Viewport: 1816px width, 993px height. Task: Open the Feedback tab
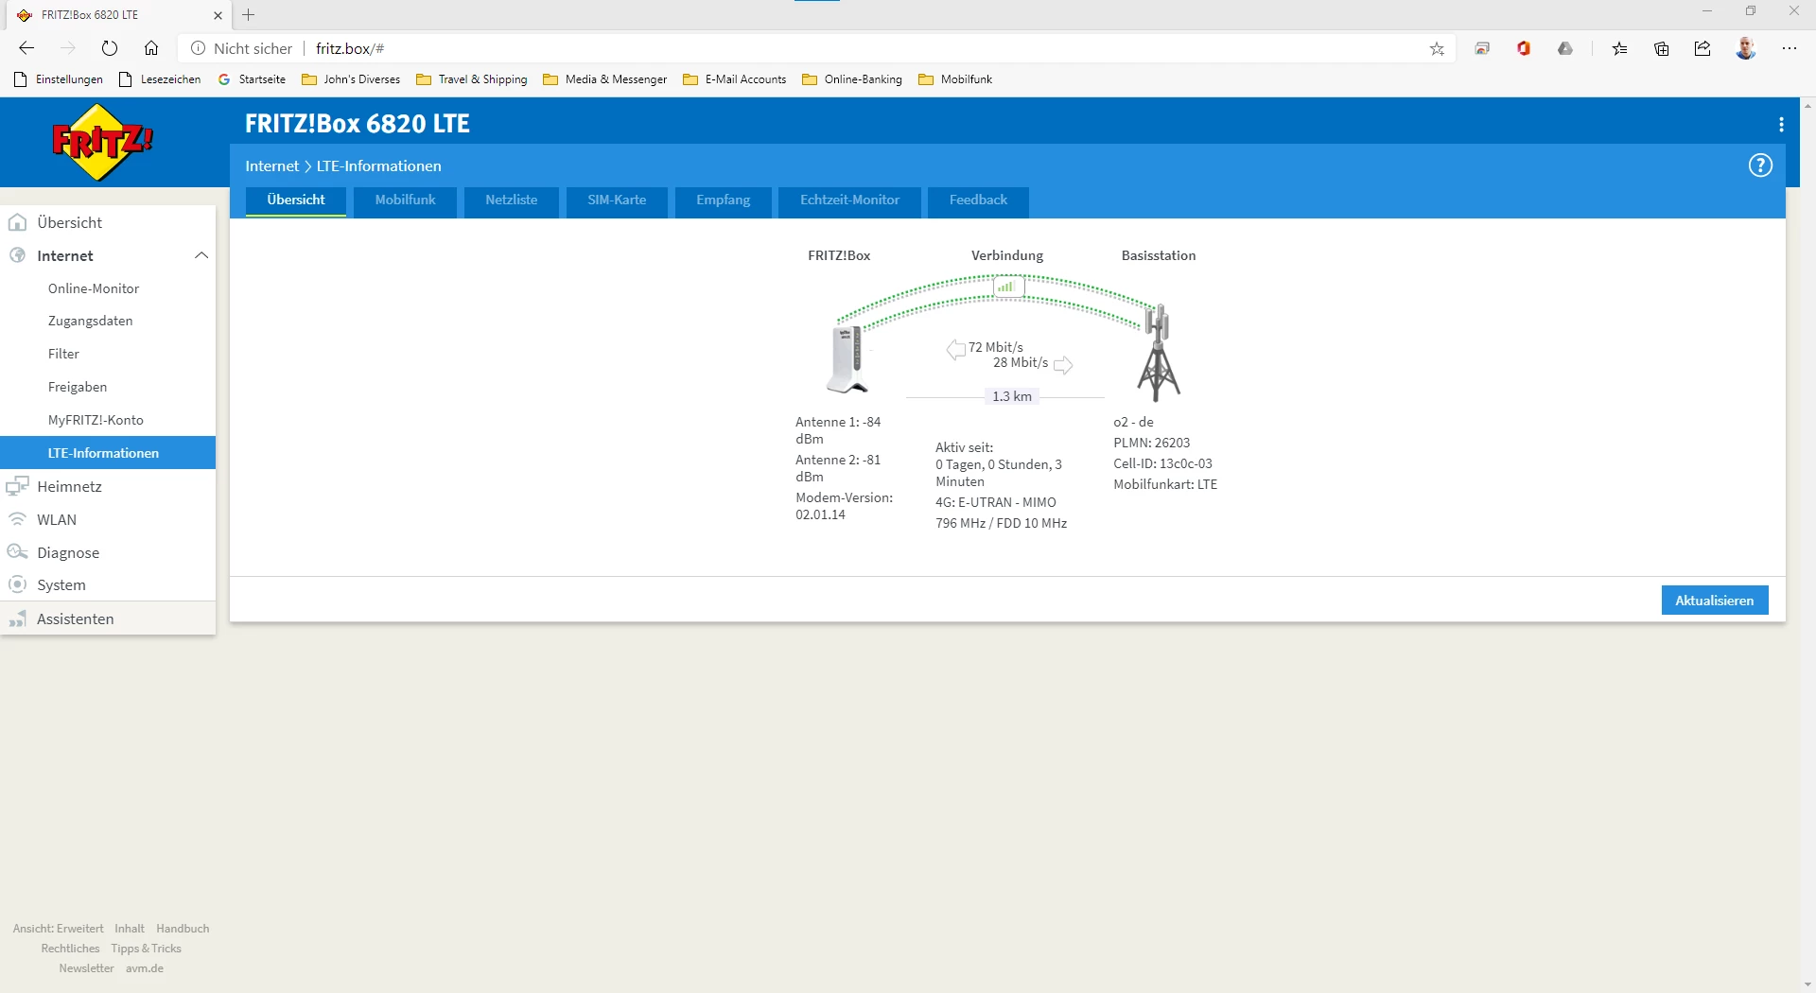pyautogui.click(x=978, y=200)
